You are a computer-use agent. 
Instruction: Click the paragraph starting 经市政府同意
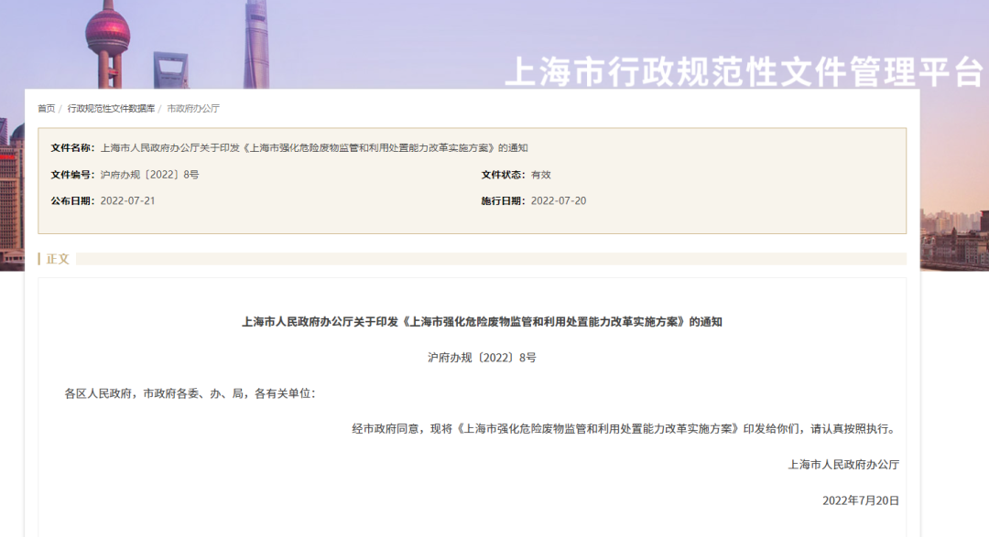click(x=625, y=428)
